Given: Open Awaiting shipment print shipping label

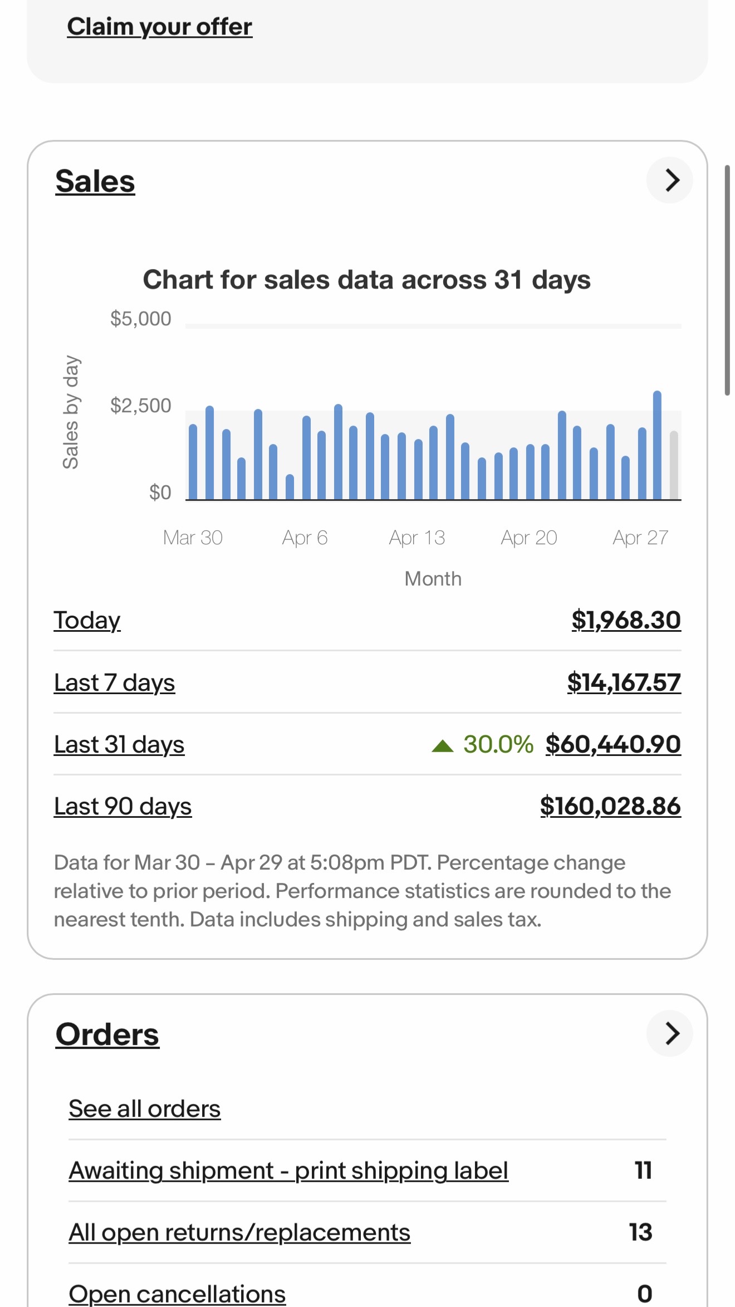Looking at the screenshot, I should point(288,1171).
